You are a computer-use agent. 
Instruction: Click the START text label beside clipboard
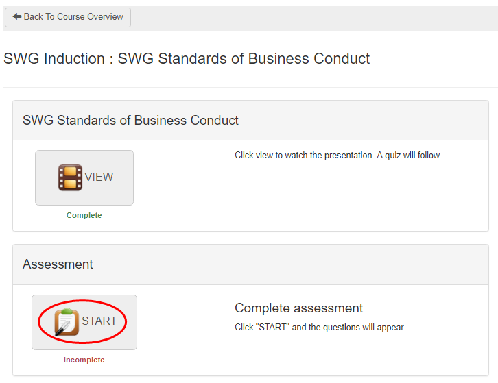[x=99, y=321]
